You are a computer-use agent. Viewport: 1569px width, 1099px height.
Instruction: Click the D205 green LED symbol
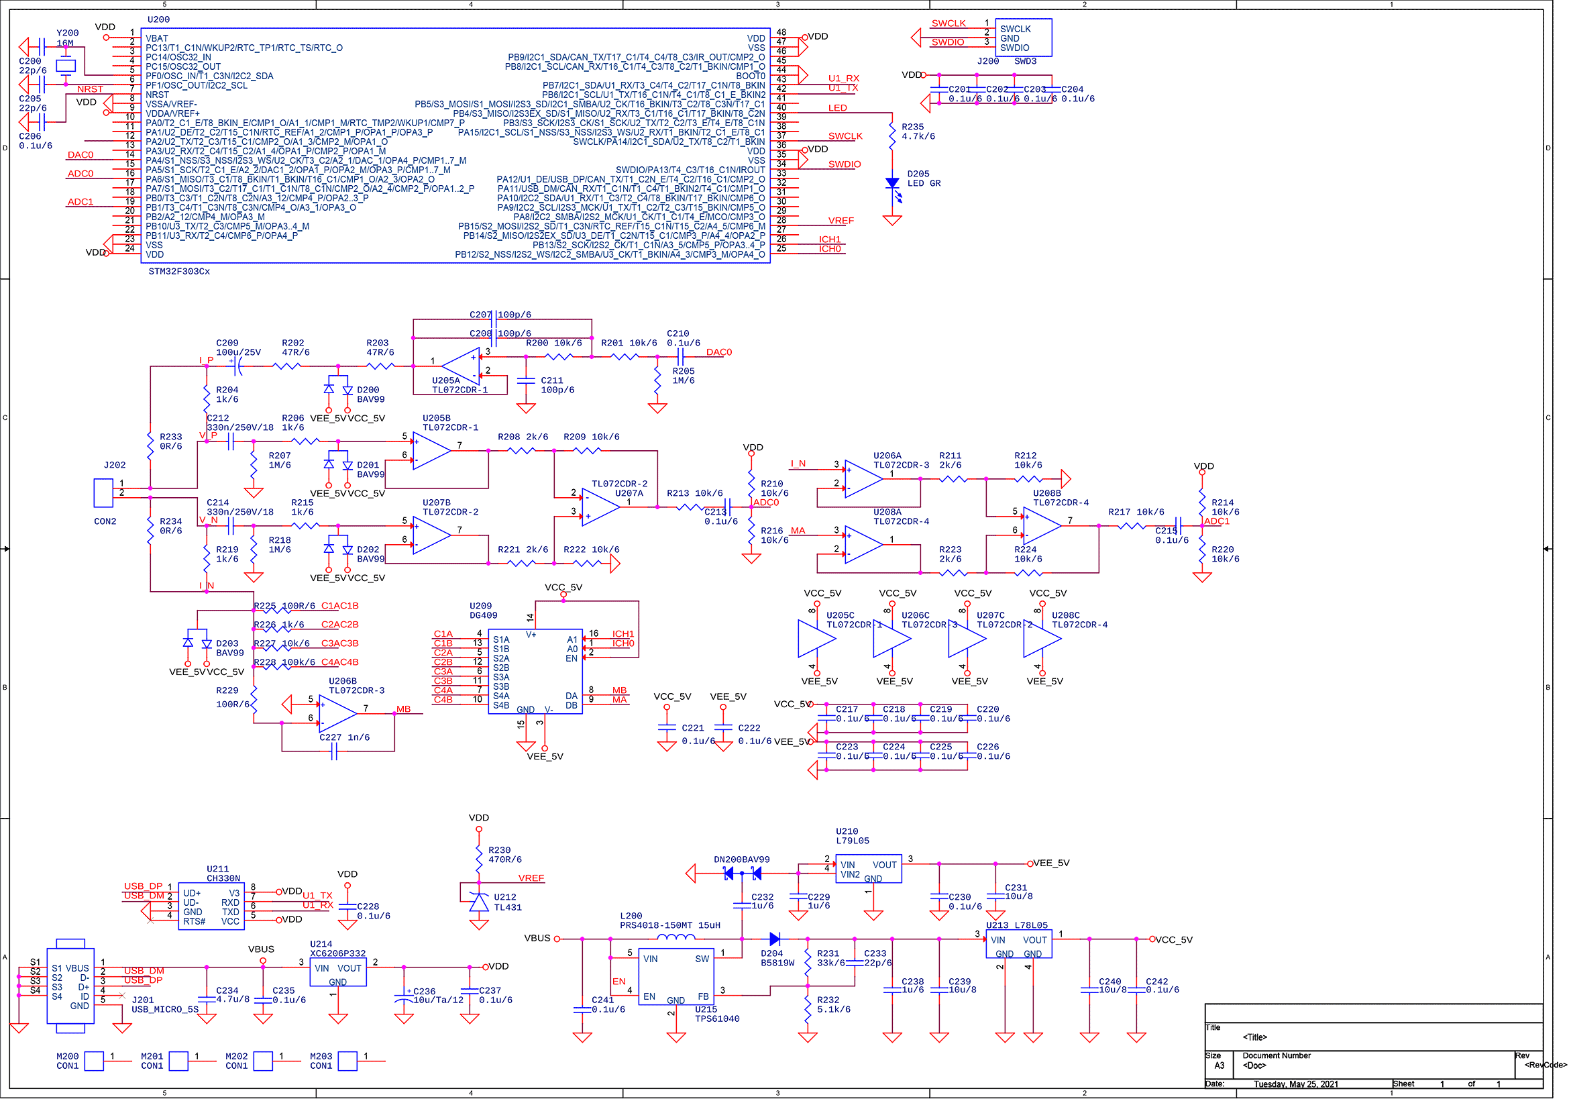[x=891, y=183]
